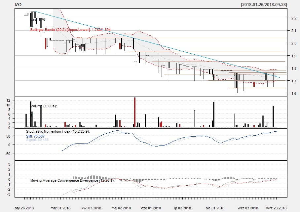Select the Volume (1000s) panel label
This screenshot has height=212, width=300.
[x=44, y=106]
